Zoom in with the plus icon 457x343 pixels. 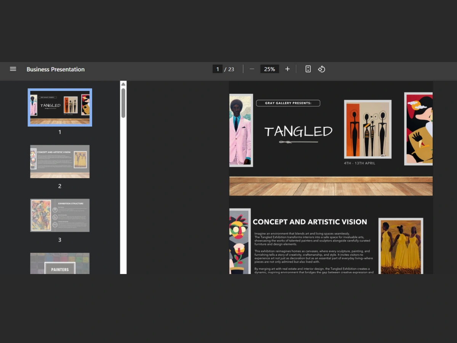[x=288, y=69]
